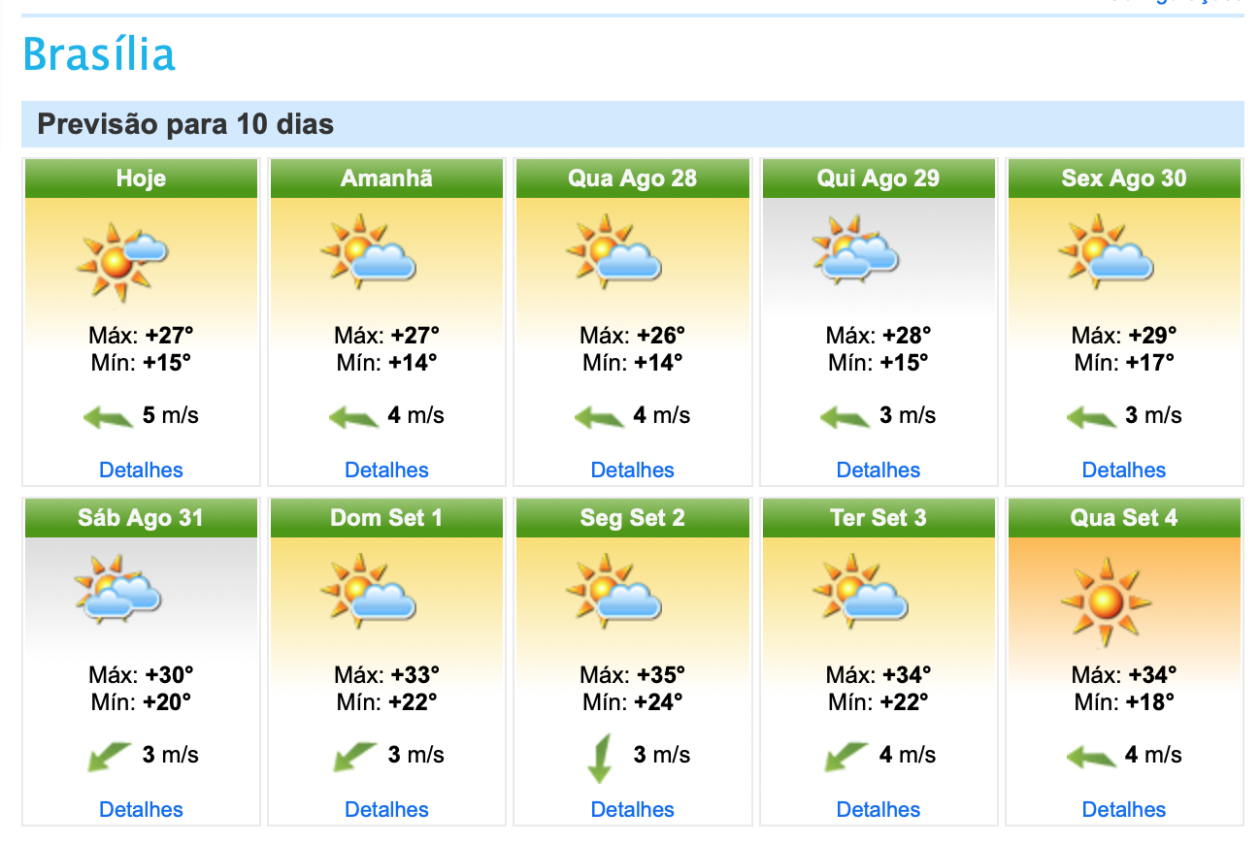Viewport: 1260px width, 844px height.
Task: Select the Ter Set 3 day header
Action: tap(879, 518)
